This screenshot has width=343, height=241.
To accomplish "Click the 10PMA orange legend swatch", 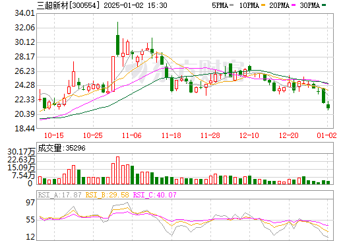I will (263, 5).
